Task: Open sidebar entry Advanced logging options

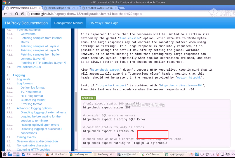Action: pyautogui.click(x=34, y=108)
